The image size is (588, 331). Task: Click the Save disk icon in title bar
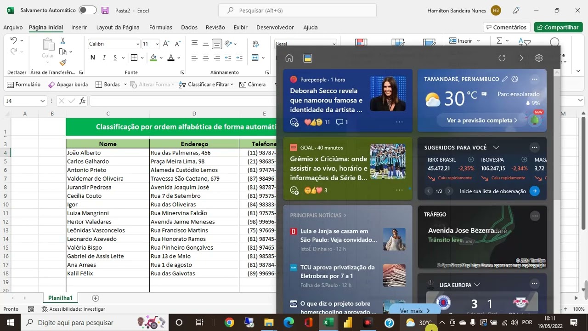[105, 10]
